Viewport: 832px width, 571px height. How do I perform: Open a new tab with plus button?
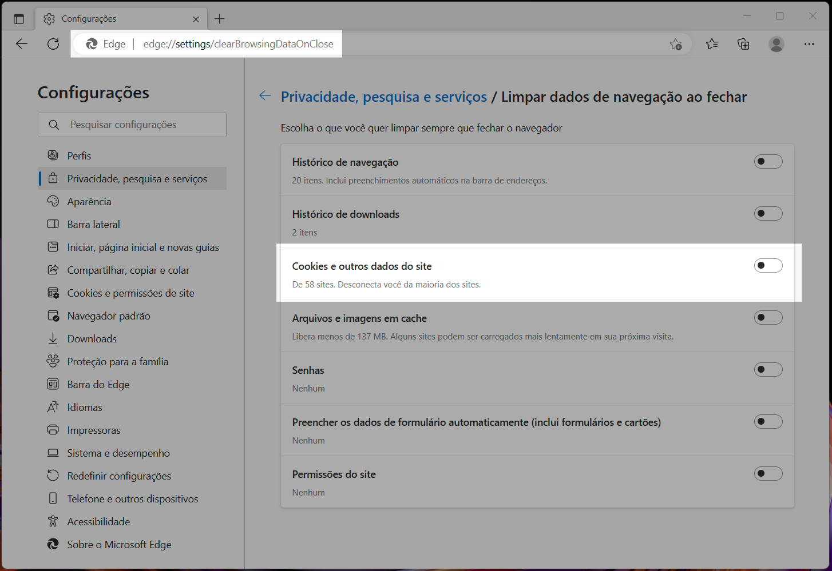[220, 19]
